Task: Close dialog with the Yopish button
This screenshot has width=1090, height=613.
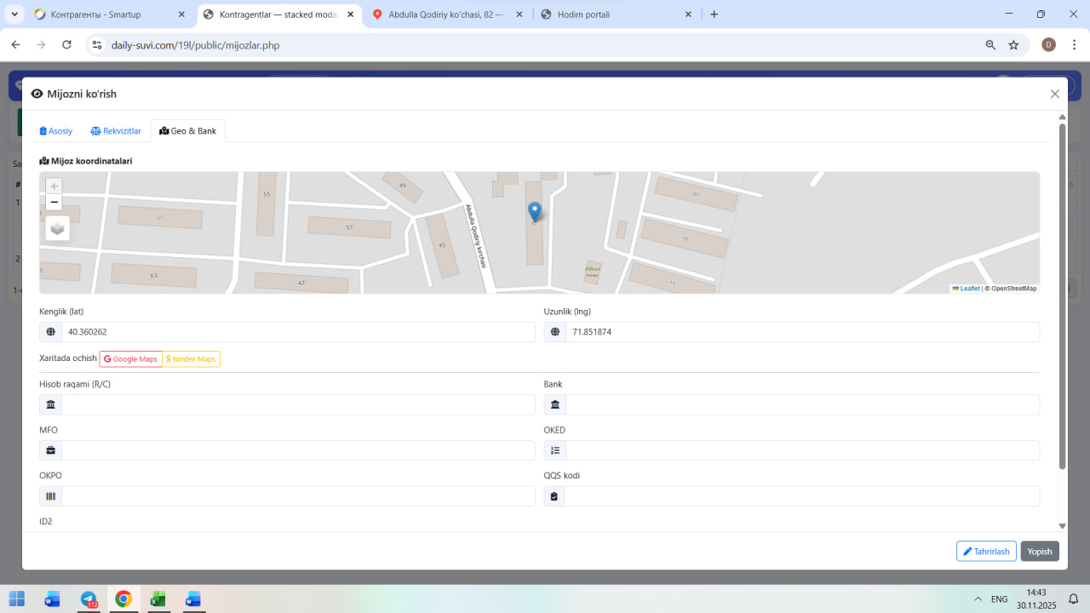Action: (1039, 552)
